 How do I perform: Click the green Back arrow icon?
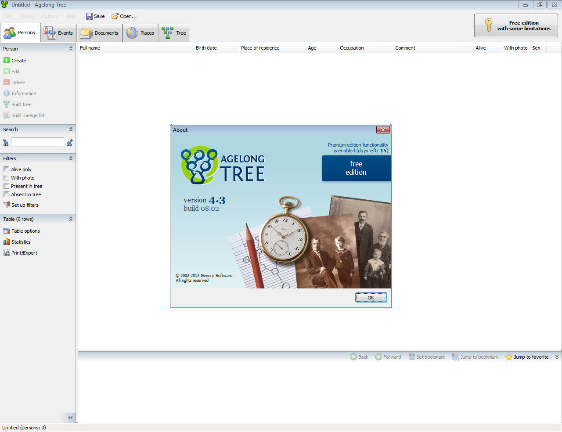click(353, 357)
